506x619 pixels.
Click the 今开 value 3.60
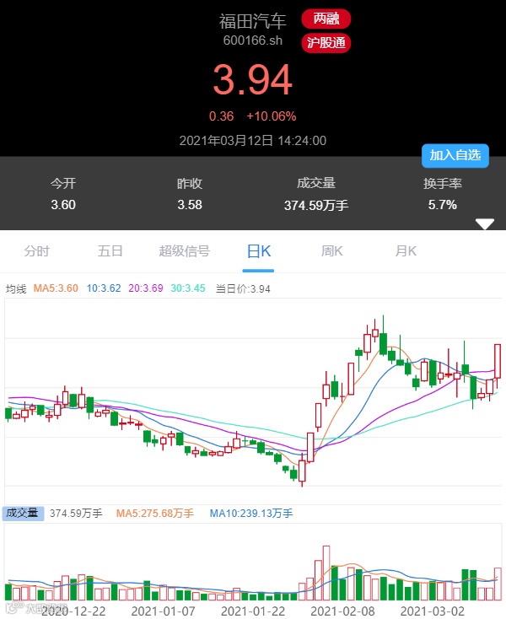click(x=63, y=204)
